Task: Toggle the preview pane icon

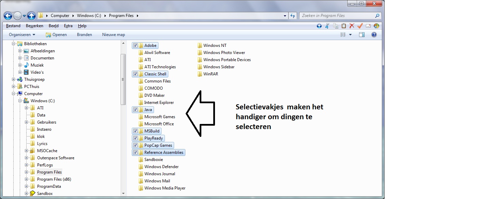Action: (362, 35)
